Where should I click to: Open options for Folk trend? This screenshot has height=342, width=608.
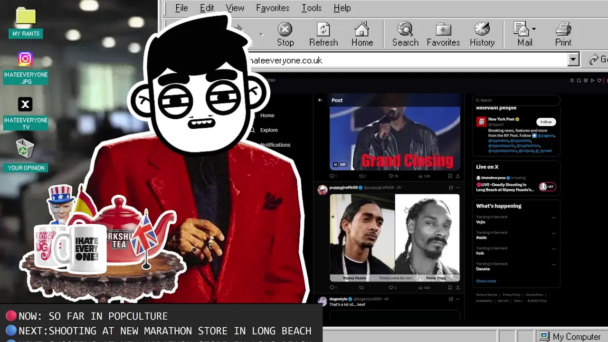pyautogui.click(x=553, y=249)
